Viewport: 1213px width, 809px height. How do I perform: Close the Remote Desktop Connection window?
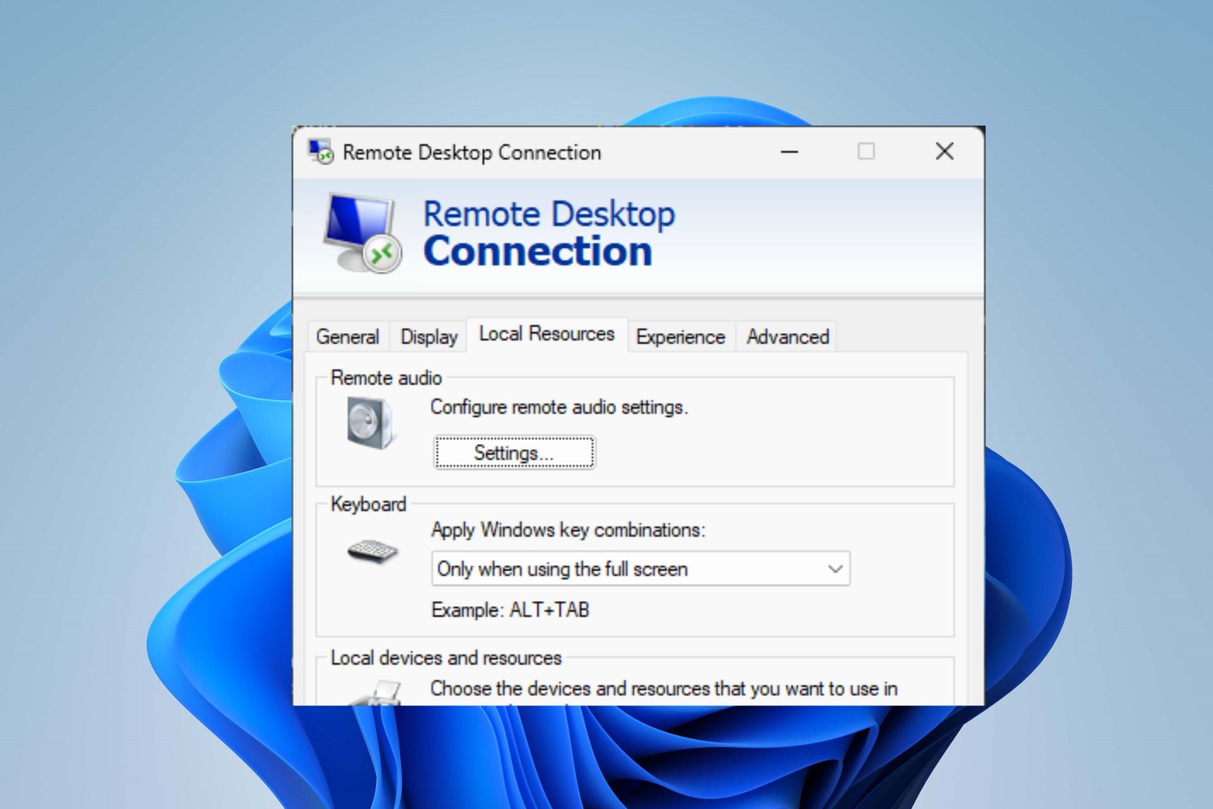click(944, 152)
